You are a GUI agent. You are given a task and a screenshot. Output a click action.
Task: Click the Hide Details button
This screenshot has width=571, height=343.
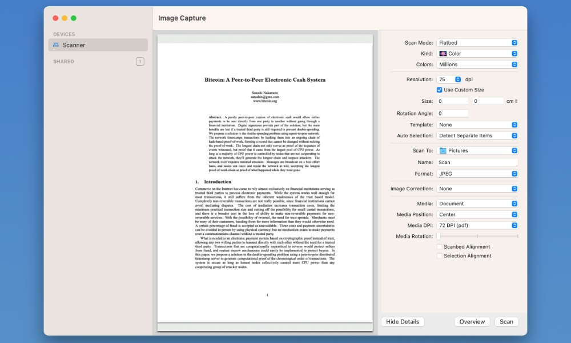click(x=403, y=322)
